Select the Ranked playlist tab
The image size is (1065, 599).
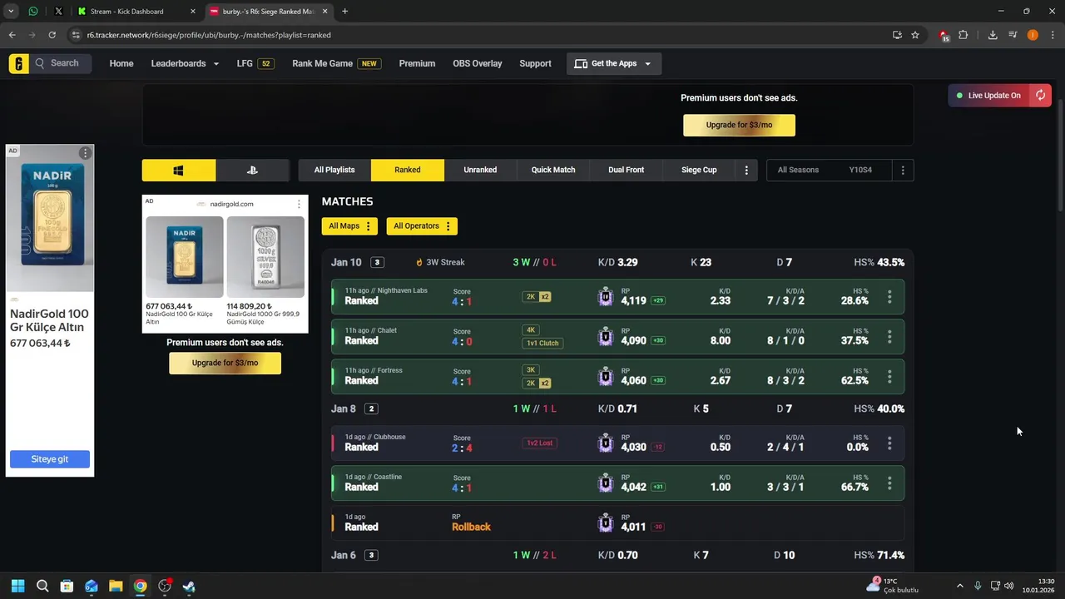point(408,170)
